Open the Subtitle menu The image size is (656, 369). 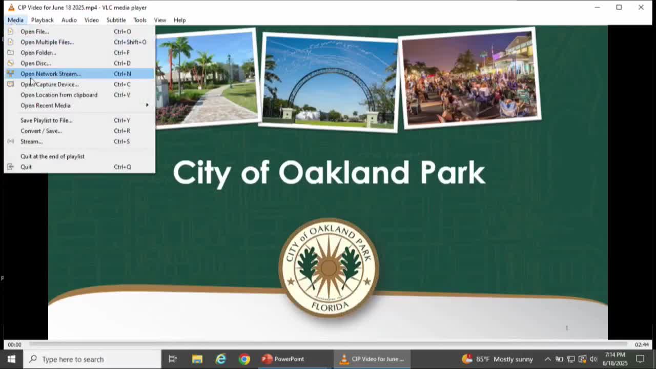tap(116, 20)
